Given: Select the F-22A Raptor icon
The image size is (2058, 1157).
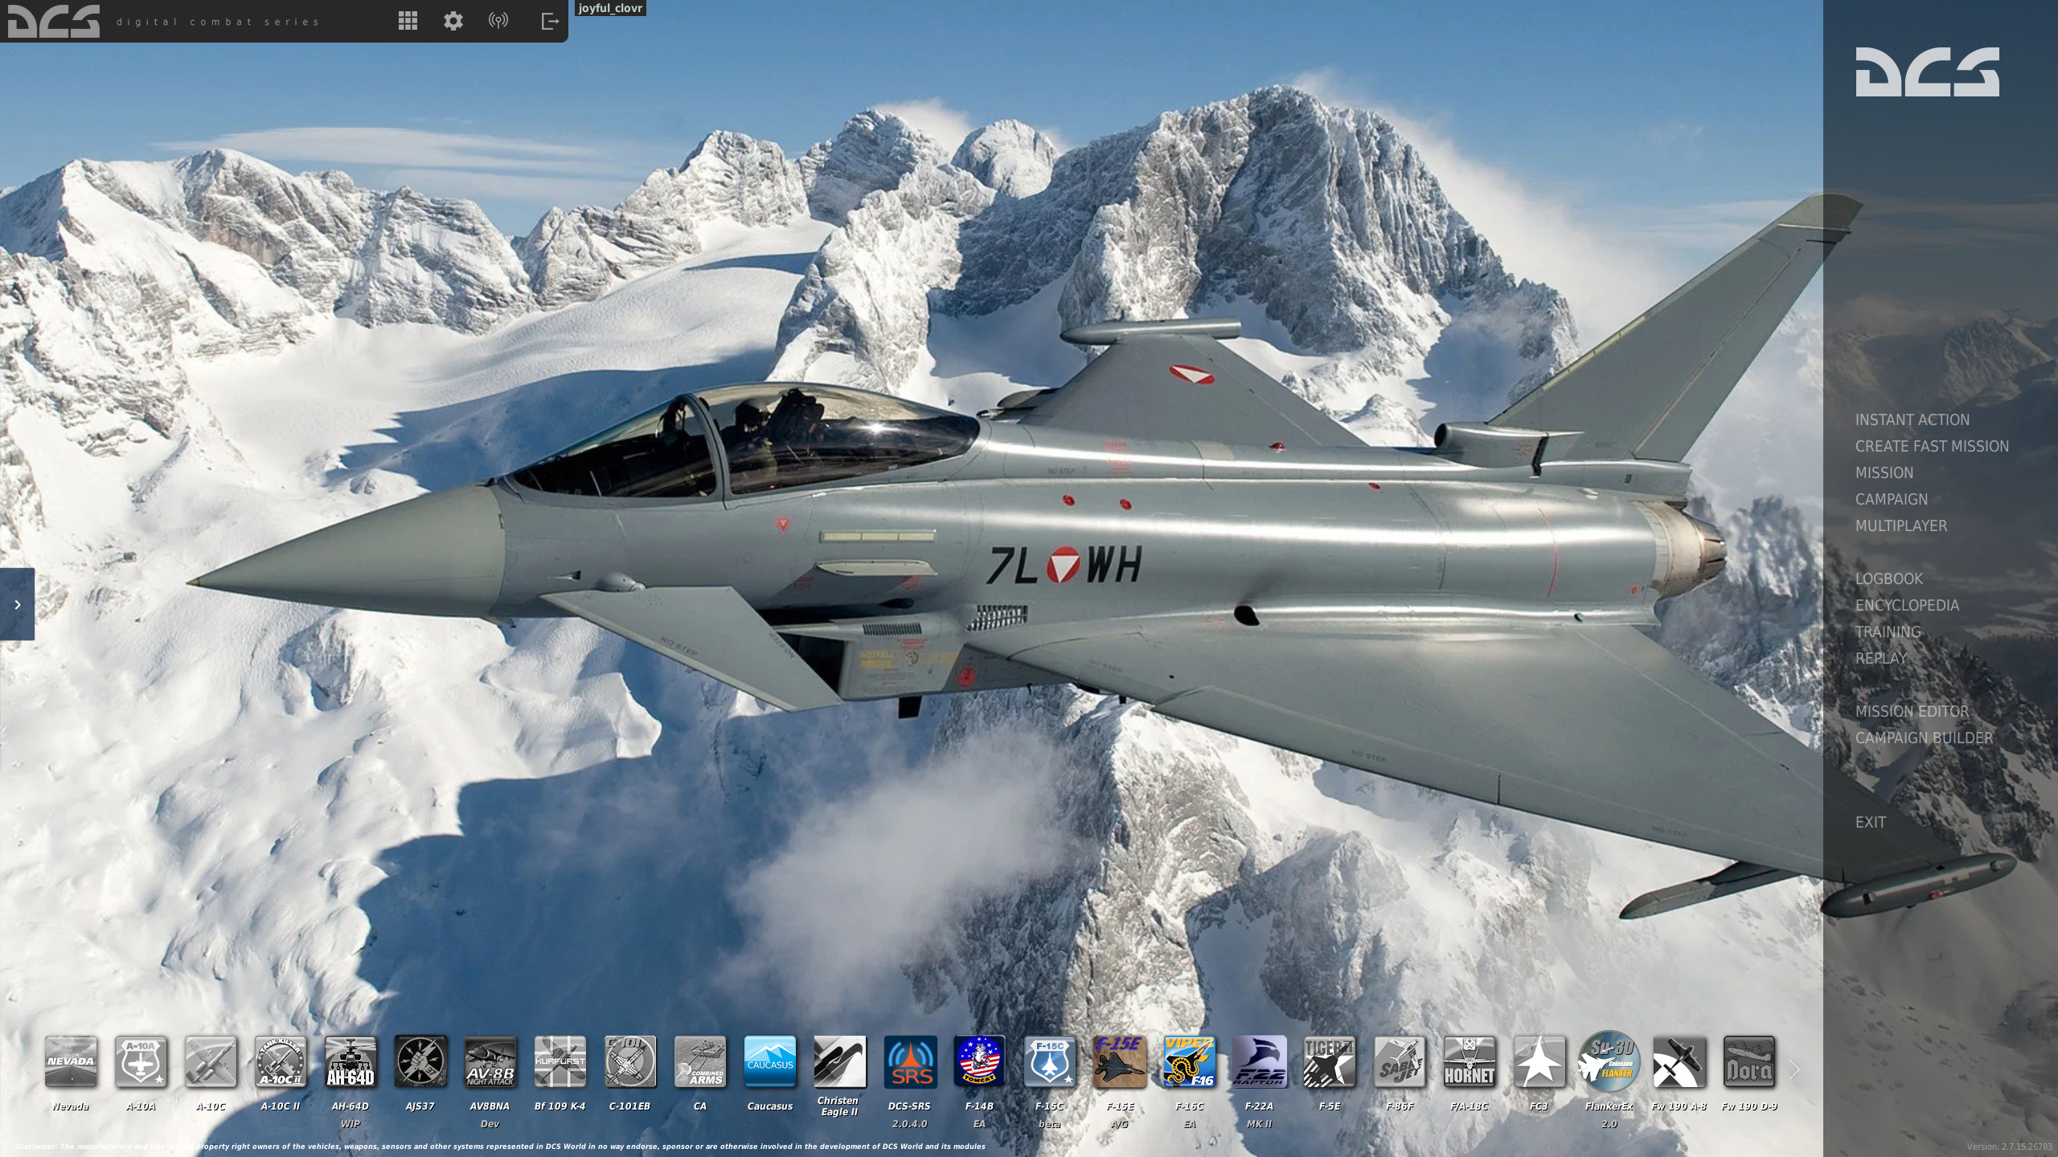Looking at the screenshot, I should [x=1260, y=1061].
